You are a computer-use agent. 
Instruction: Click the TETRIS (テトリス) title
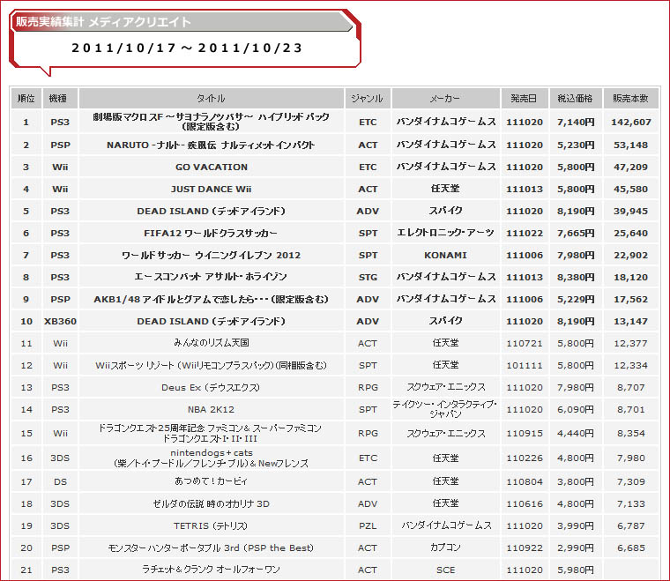point(211,525)
